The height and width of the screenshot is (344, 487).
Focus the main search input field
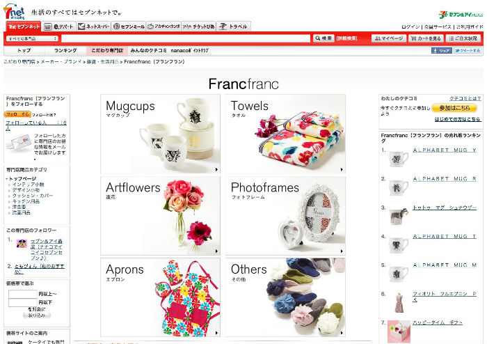point(186,38)
